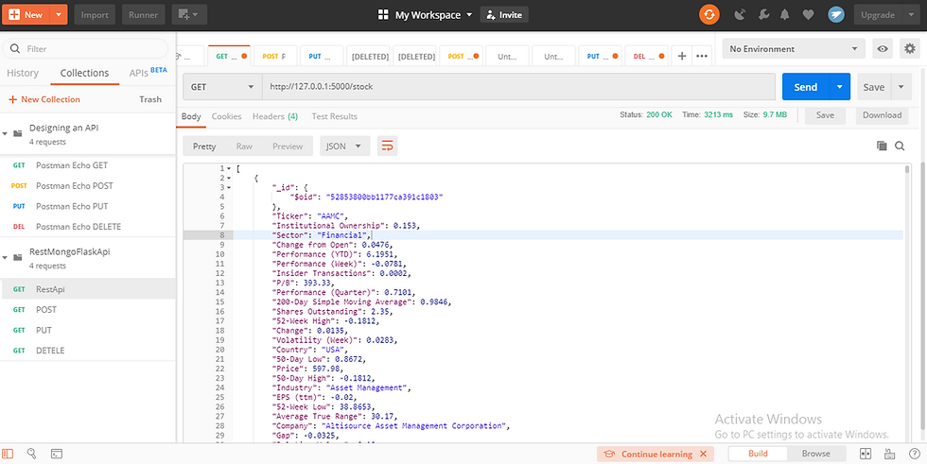The height and width of the screenshot is (464, 927).
Task: Open the JSON format dropdown
Action: 344,146
